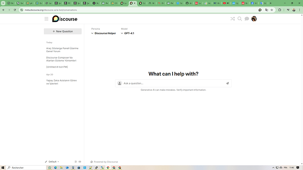
Task: Switch to the Discourse tab left of active
Action: click(x=123, y=3)
